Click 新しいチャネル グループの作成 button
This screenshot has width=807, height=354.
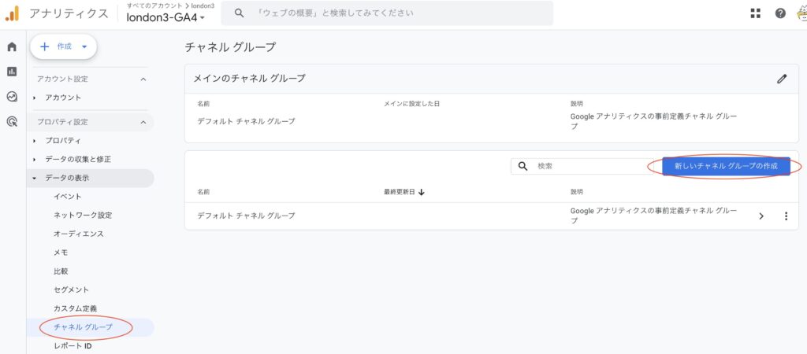pos(726,166)
